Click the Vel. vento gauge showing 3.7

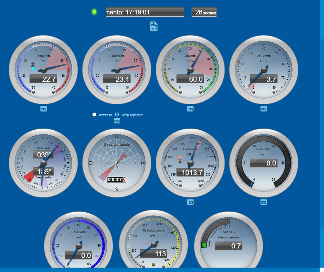tap(264, 70)
